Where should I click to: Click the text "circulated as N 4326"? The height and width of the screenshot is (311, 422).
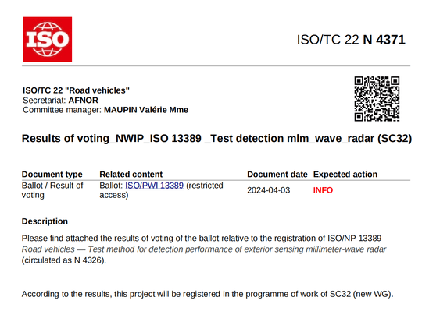64,260
